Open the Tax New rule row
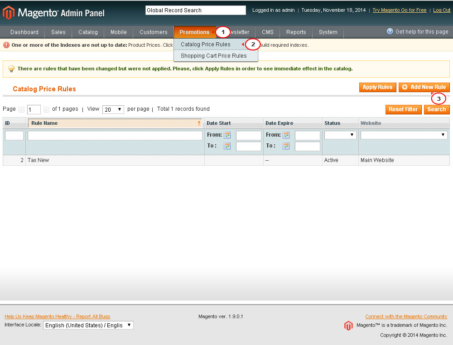The height and width of the screenshot is (345, 453). click(226, 160)
